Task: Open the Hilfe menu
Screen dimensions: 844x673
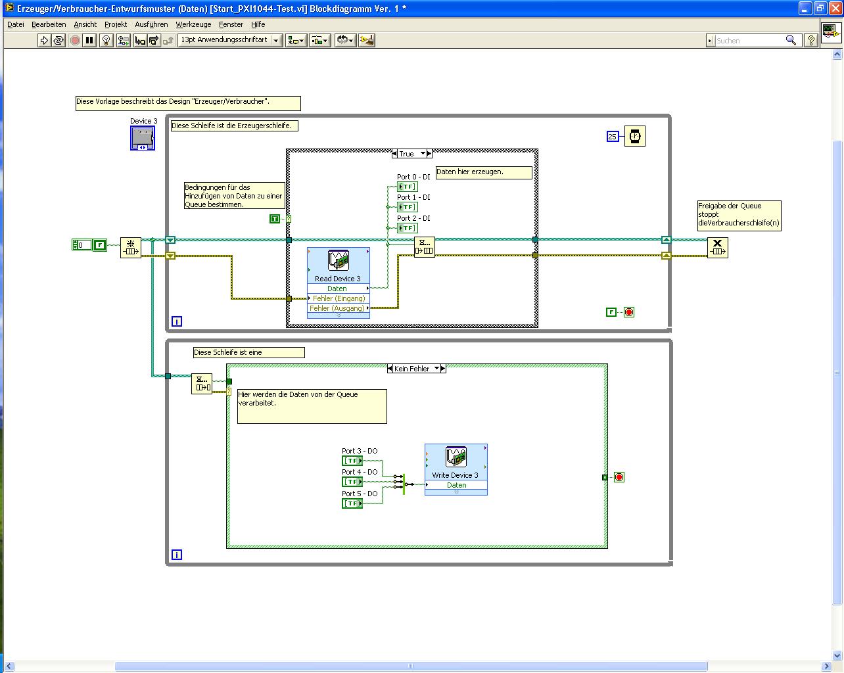Action: [x=258, y=24]
